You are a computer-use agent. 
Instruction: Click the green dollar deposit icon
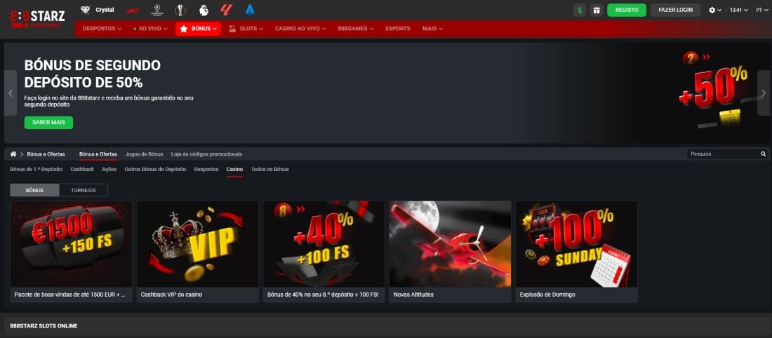point(580,10)
